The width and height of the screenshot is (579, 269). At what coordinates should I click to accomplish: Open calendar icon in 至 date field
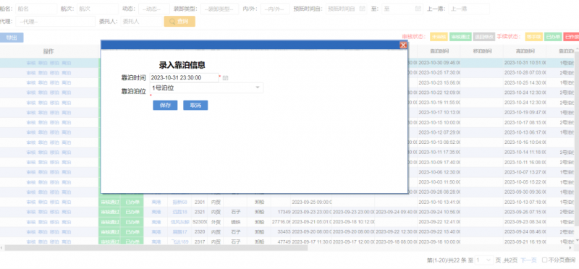[x=418, y=9]
